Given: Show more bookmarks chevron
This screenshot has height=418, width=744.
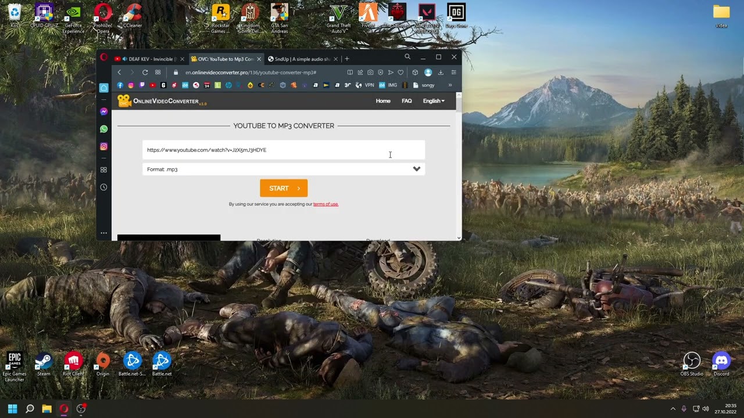Looking at the screenshot, I should 450,85.
